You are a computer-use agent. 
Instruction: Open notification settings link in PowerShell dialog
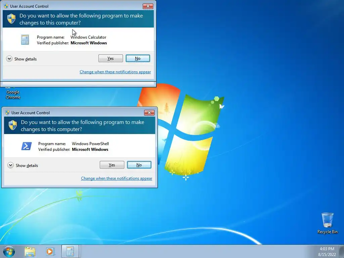[117, 178]
